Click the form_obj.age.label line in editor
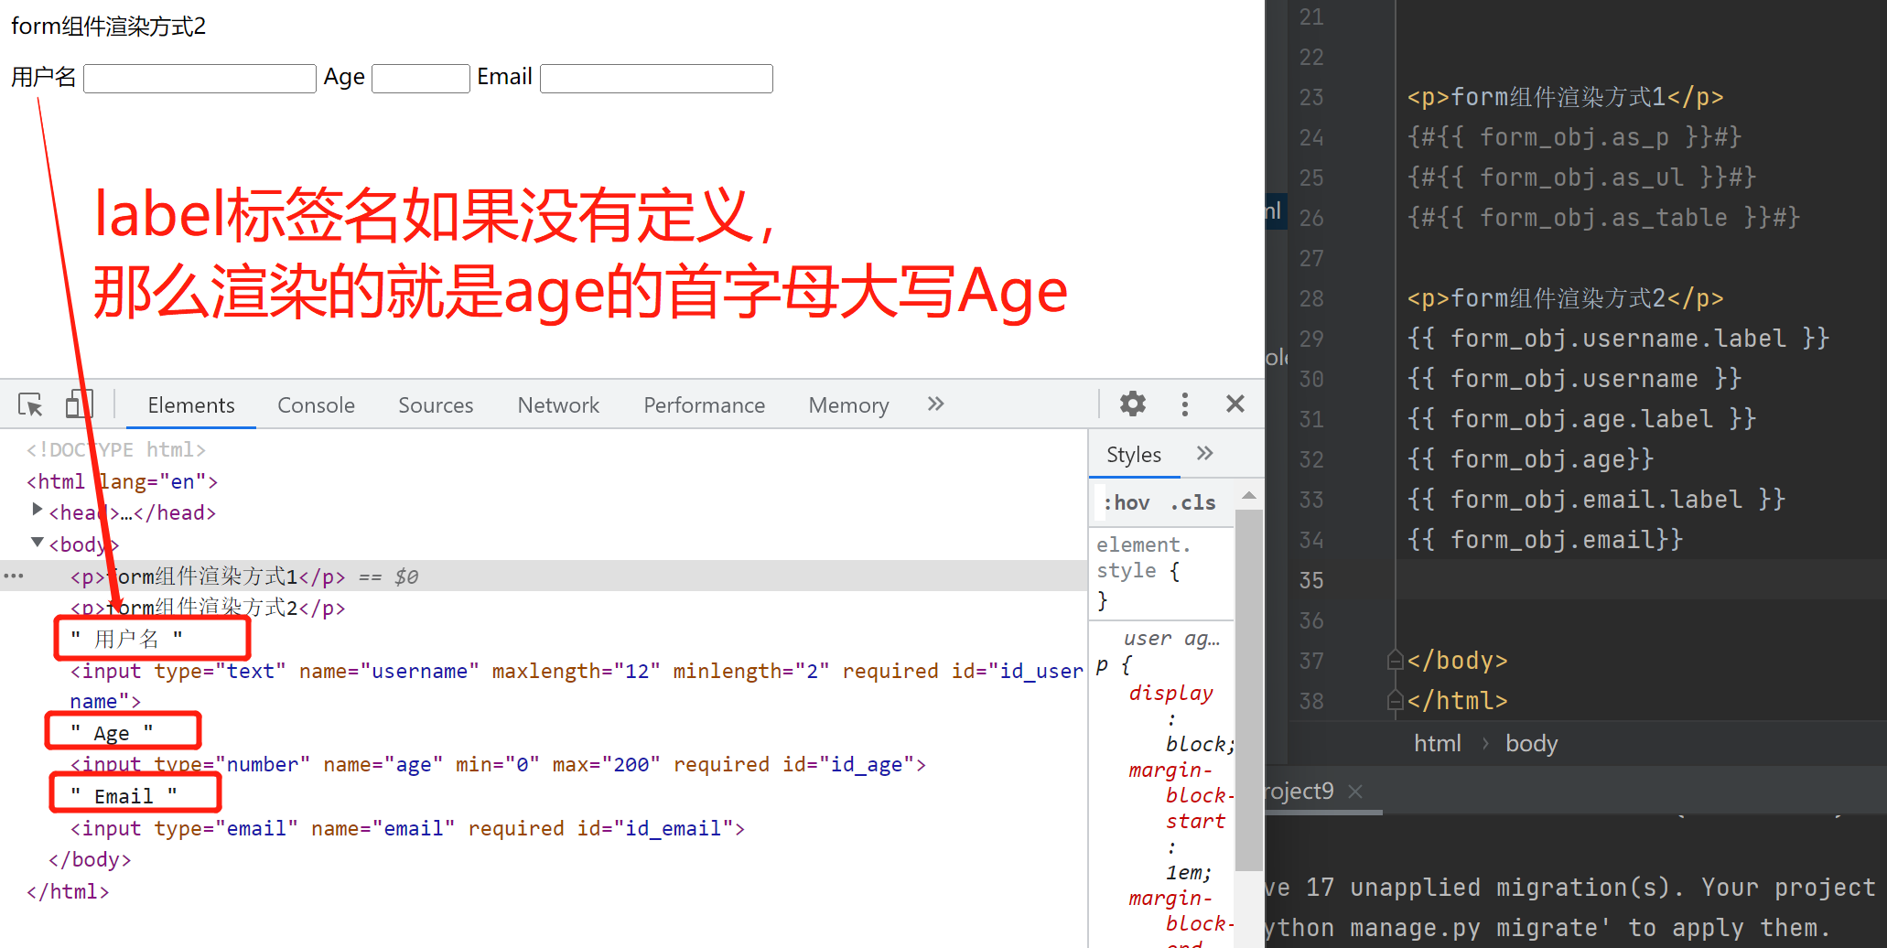 pyautogui.click(x=1581, y=419)
